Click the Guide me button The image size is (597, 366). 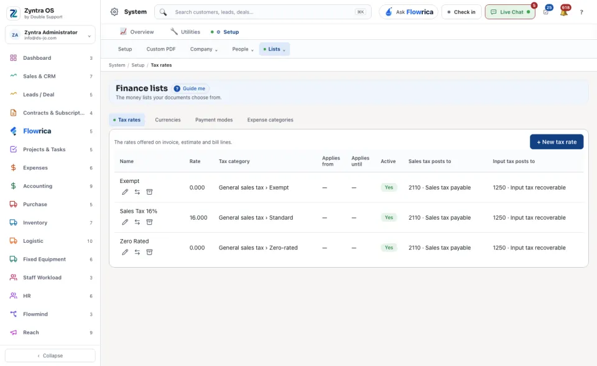(x=190, y=88)
